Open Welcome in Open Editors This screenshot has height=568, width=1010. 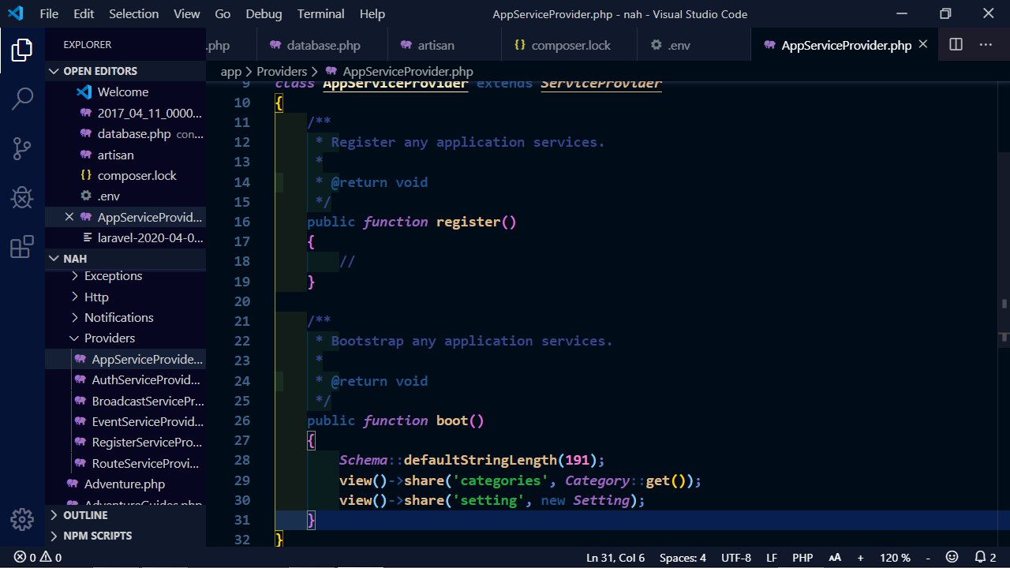(x=125, y=92)
